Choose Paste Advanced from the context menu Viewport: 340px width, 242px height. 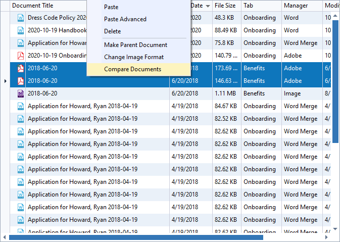tap(125, 19)
